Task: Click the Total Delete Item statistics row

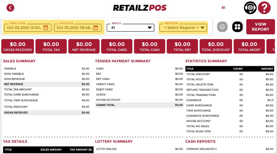Action: point(230,85)
